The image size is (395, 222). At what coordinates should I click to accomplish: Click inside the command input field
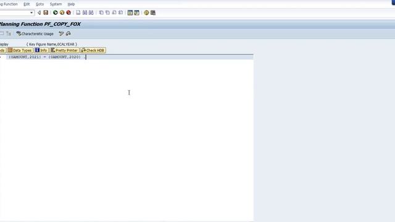click(15, 12)
